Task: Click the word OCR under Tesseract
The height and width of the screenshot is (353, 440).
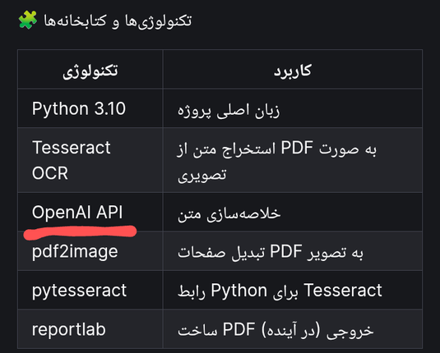Action: point(50,173)
